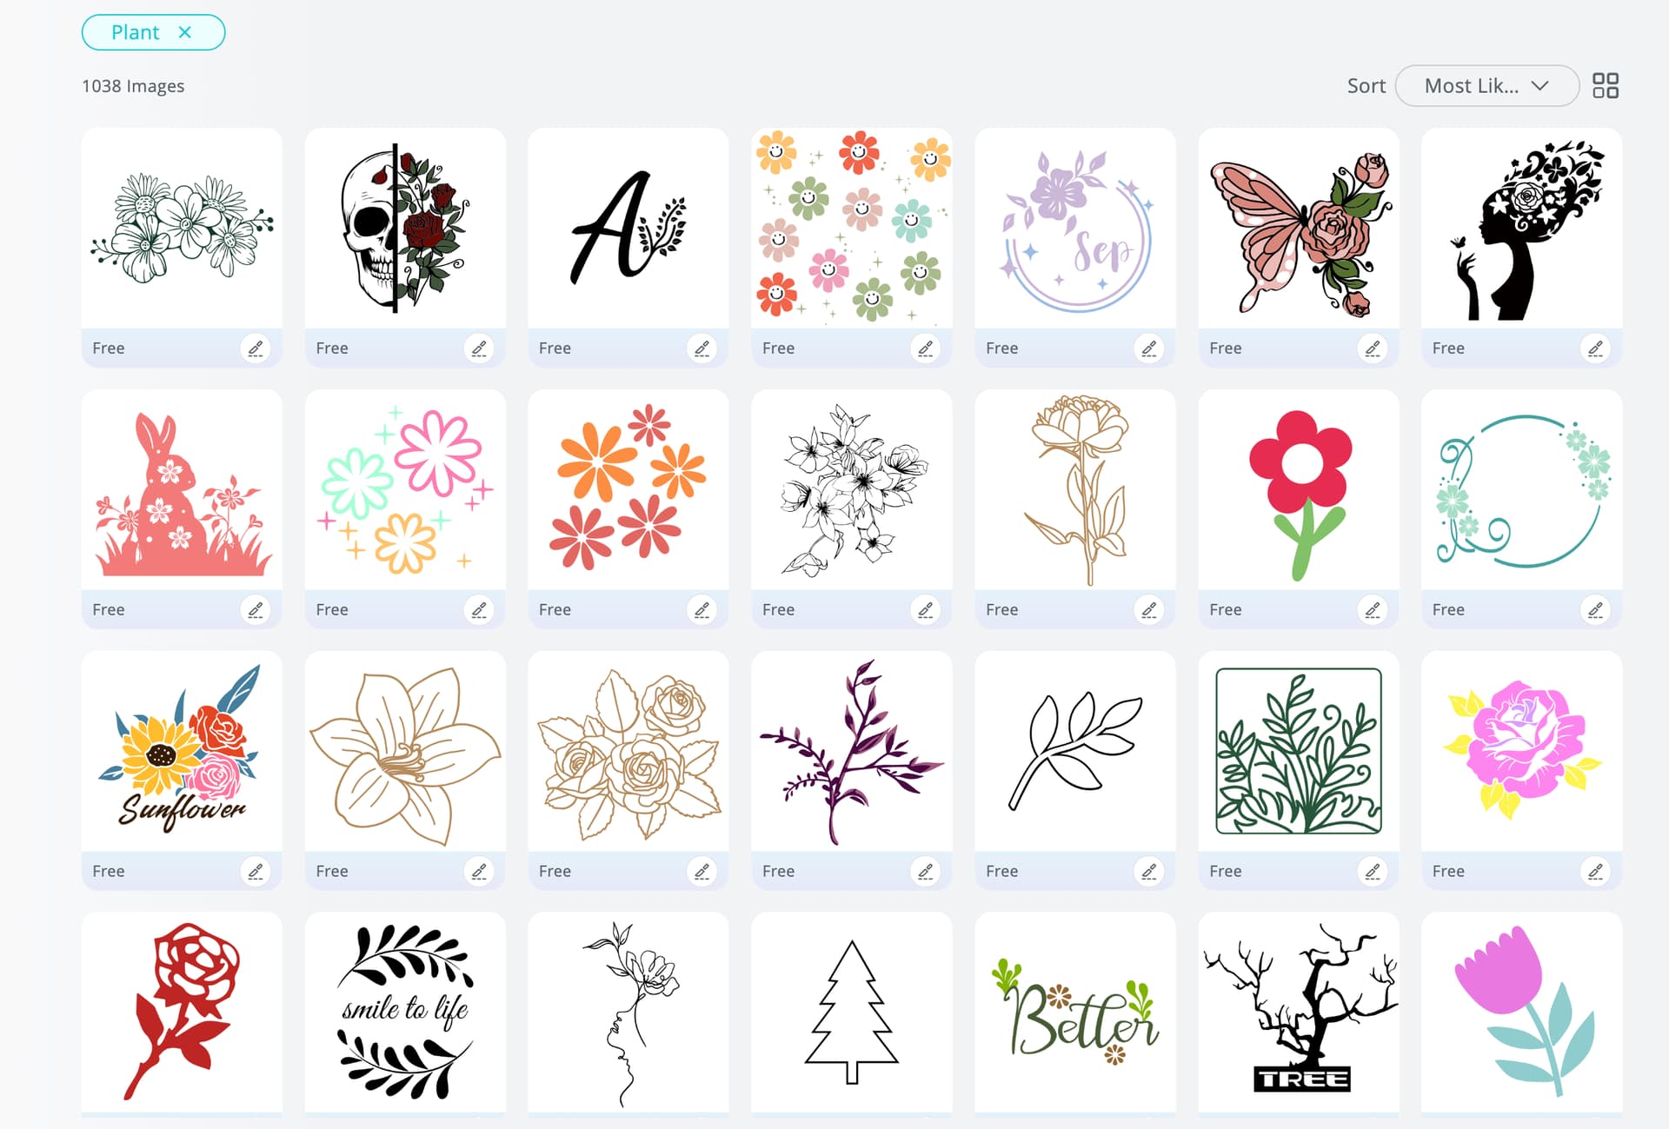Open the Sep floral wreath image

click(x=1075, y=228)
